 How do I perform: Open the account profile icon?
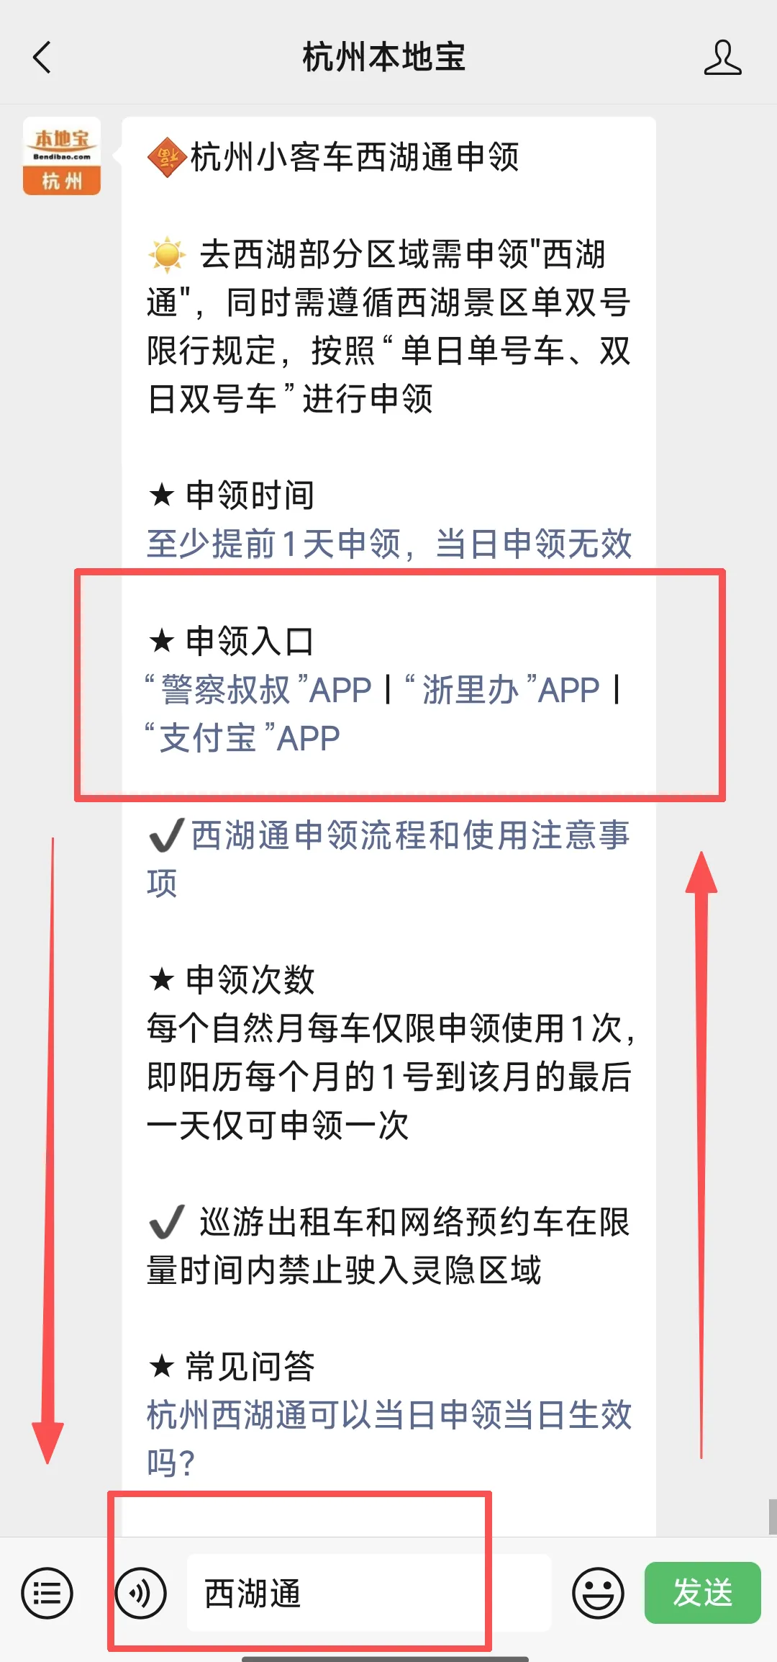(x=722, y=58)
